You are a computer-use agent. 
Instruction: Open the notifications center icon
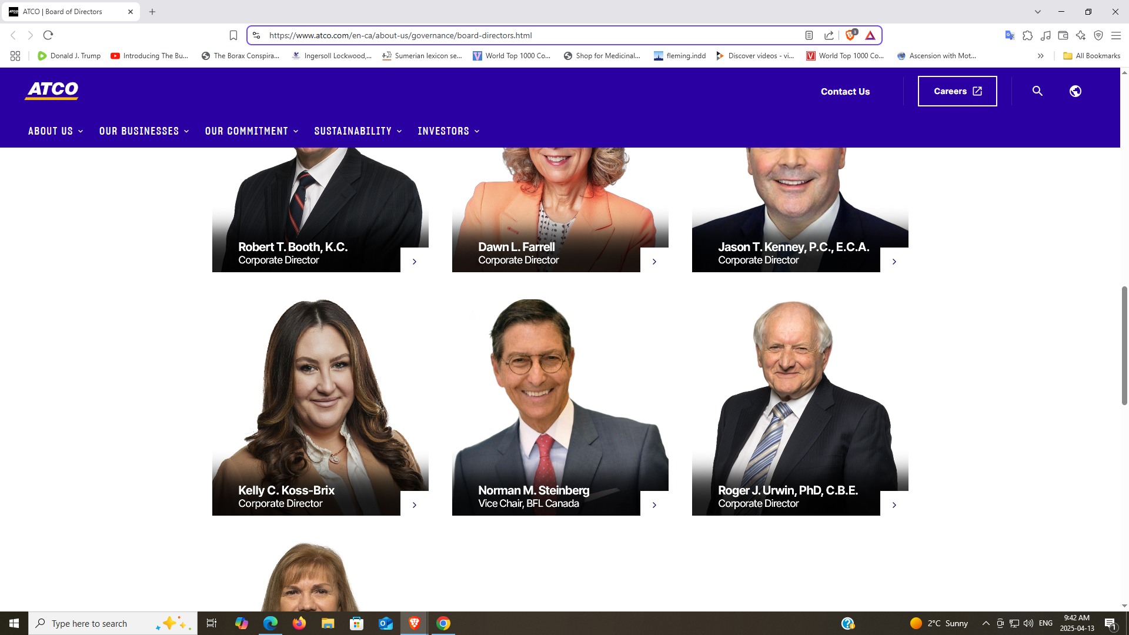1110,623
